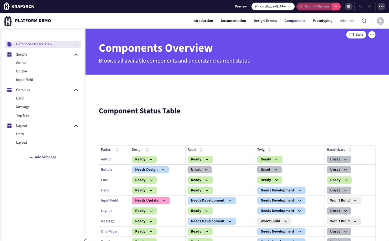
Task: Click the undo arrow in the dark header
Action: coord(360,6)
